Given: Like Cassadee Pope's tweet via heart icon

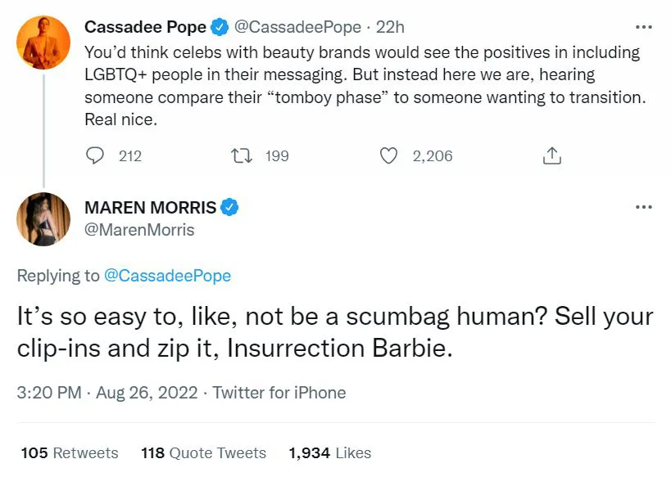Looking at the screenshot, I should 388,155.
